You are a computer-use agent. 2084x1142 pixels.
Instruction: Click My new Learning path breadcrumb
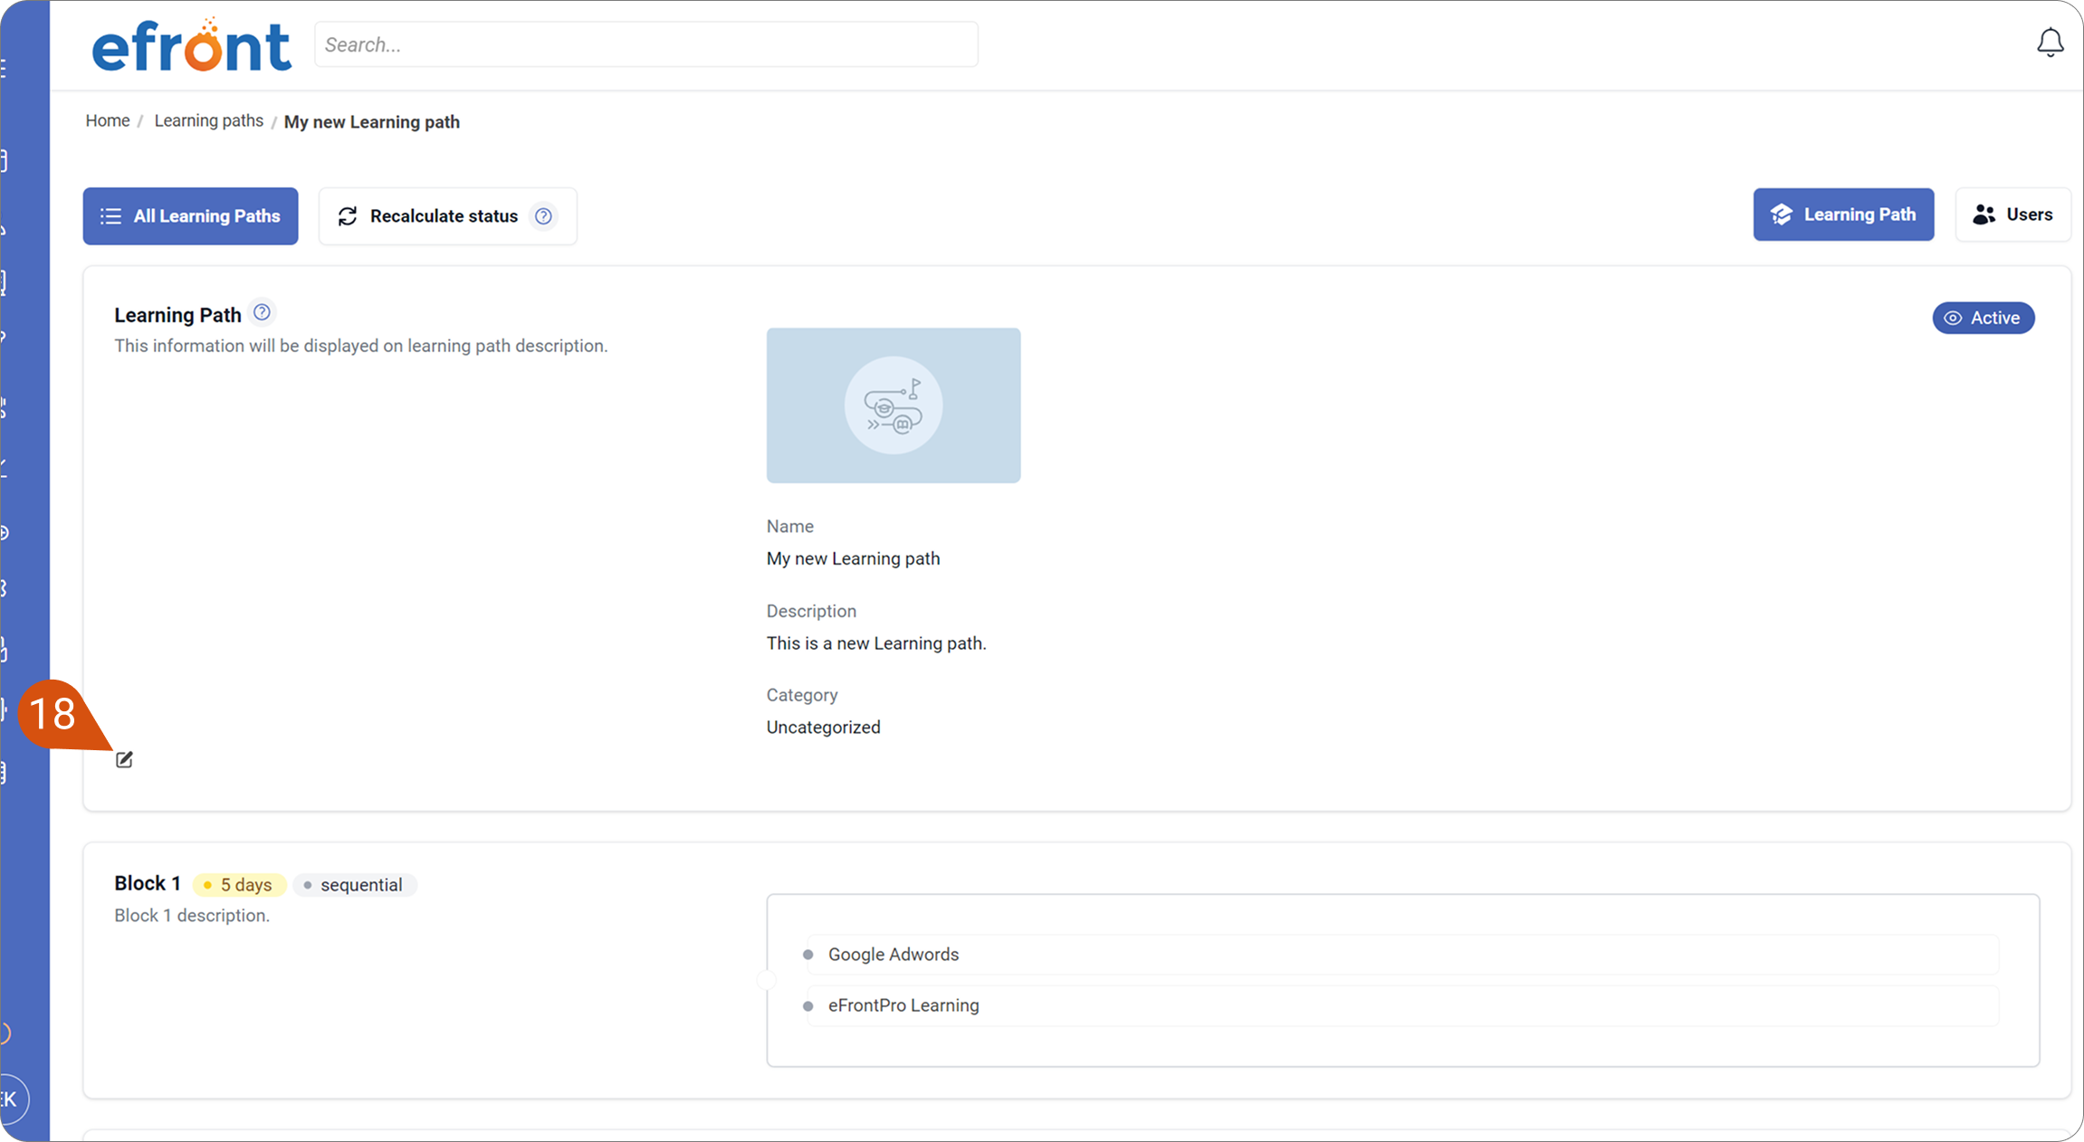[x=372, y=122]
